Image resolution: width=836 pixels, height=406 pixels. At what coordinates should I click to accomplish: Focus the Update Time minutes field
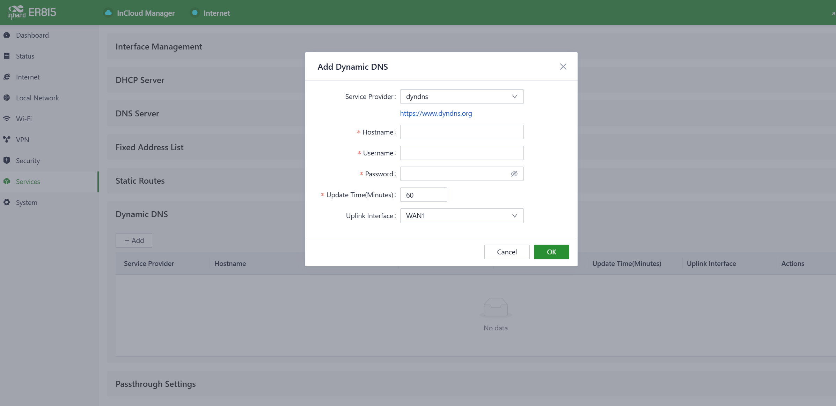423,195
